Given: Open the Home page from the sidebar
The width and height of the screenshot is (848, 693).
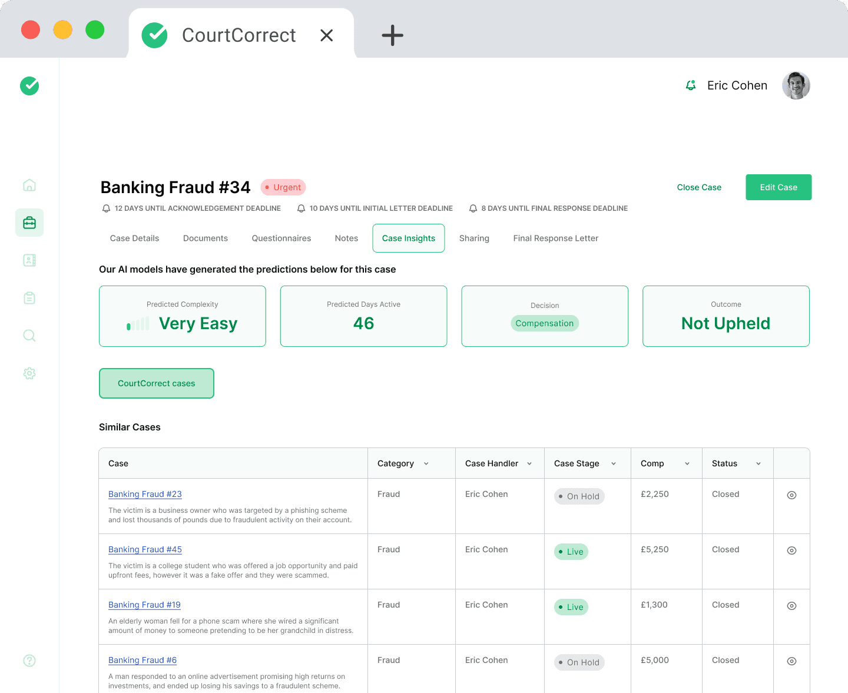Looking at the screenshot, I should [29, 185].
